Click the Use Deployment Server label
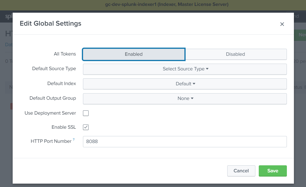This screenshot has height=187, width=306. pyautogui.click(x=50, y=113)
